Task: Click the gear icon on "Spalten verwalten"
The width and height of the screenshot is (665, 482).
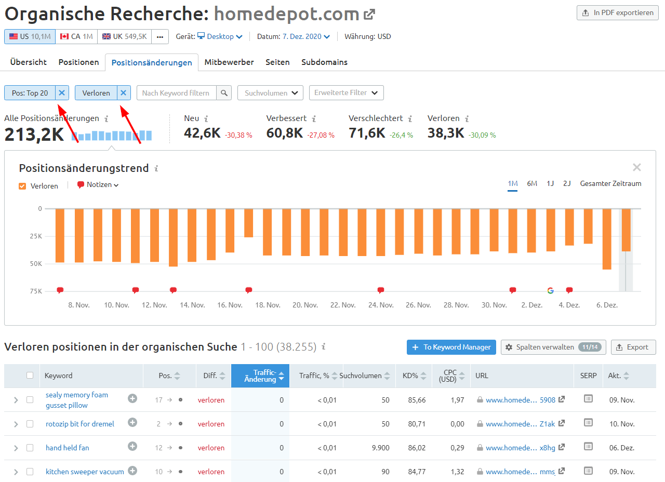Action: tap(510, 347)
